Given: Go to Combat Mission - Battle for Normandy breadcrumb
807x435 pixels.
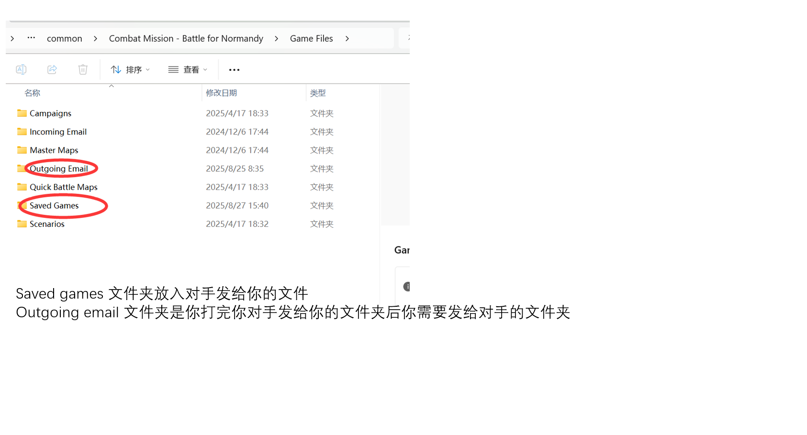Looking at the screenshot, I should 186,39.
